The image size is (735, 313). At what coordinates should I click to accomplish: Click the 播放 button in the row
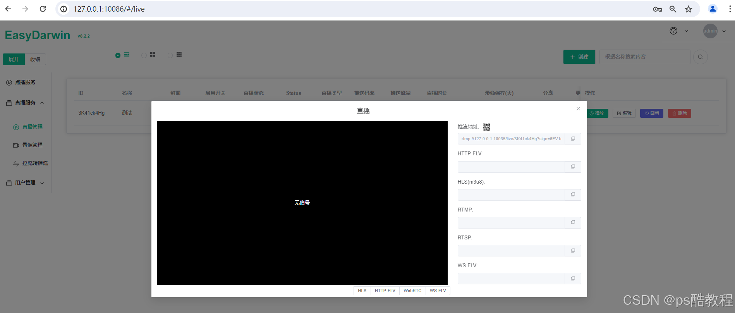point(597,113)
